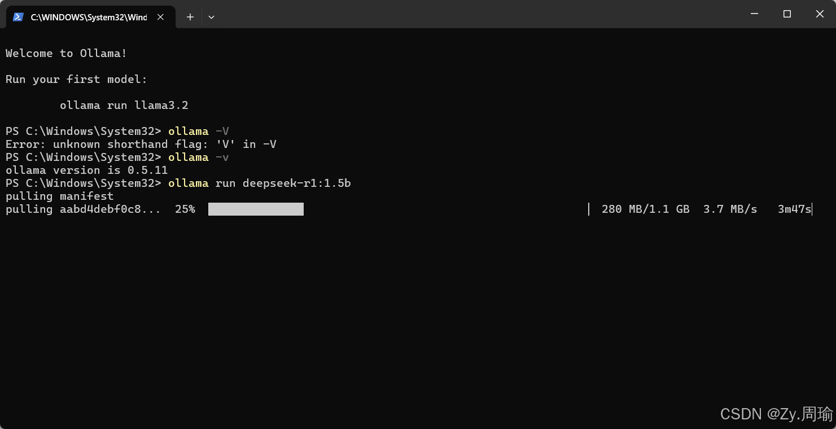Click the 'ollama run llama3.2' example command
Screen dimensions: 836x429
click(x=124, y=106)
